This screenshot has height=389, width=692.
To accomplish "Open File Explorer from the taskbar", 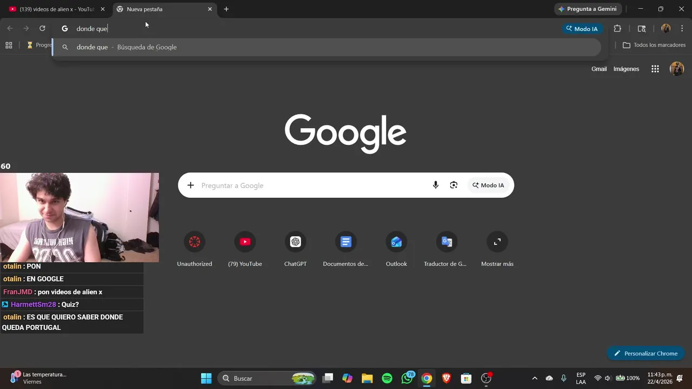I will (x=367, y=378).
